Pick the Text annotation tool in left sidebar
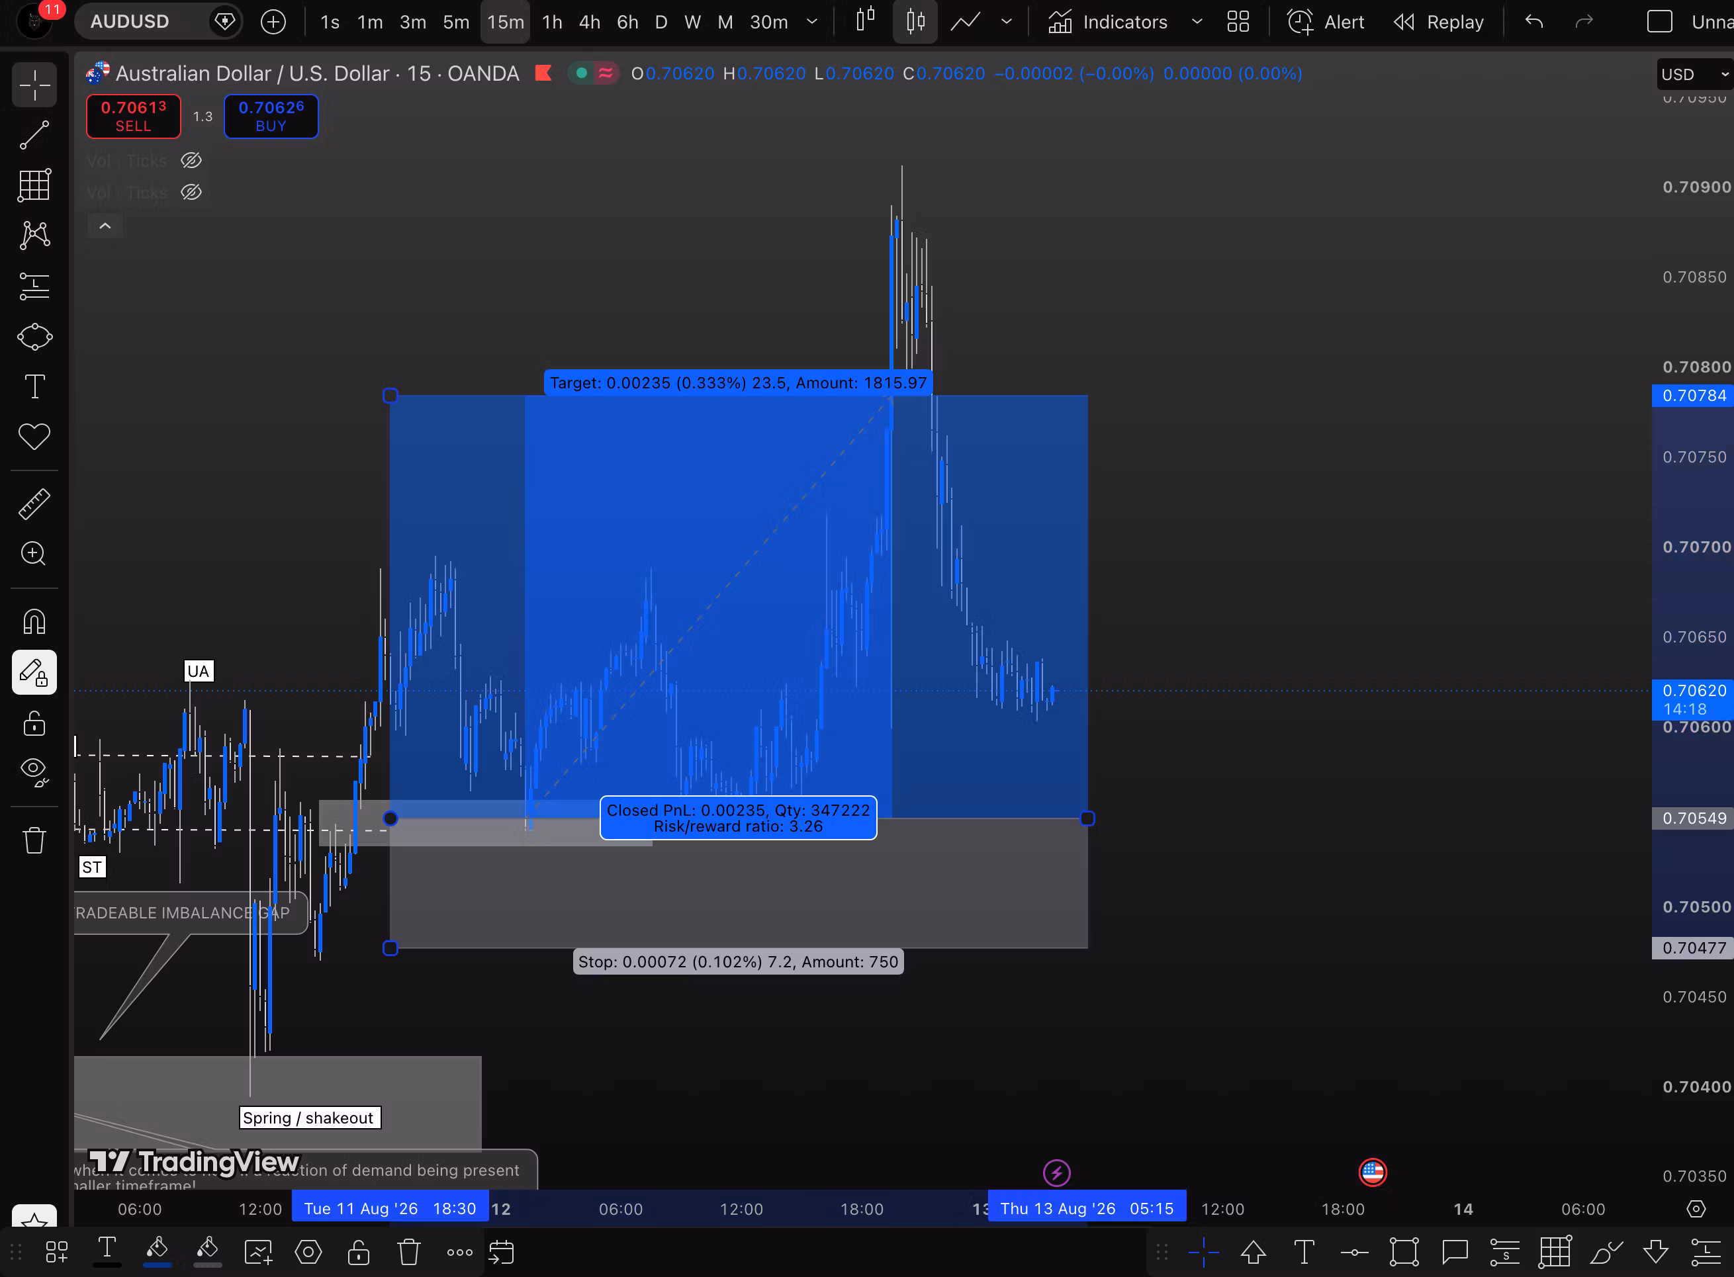Screen dimensions: 1734x1277 [34, 386]
